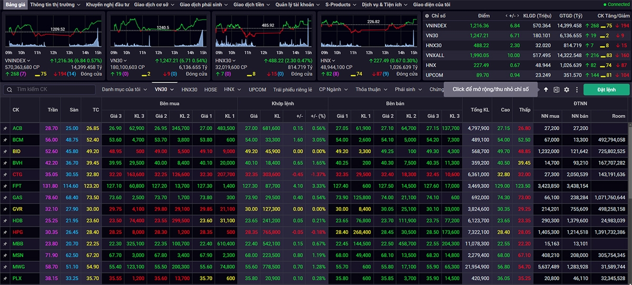Click the MWG stock symbol link
This screenshot has height=285, width=632.
click(19, 267)
